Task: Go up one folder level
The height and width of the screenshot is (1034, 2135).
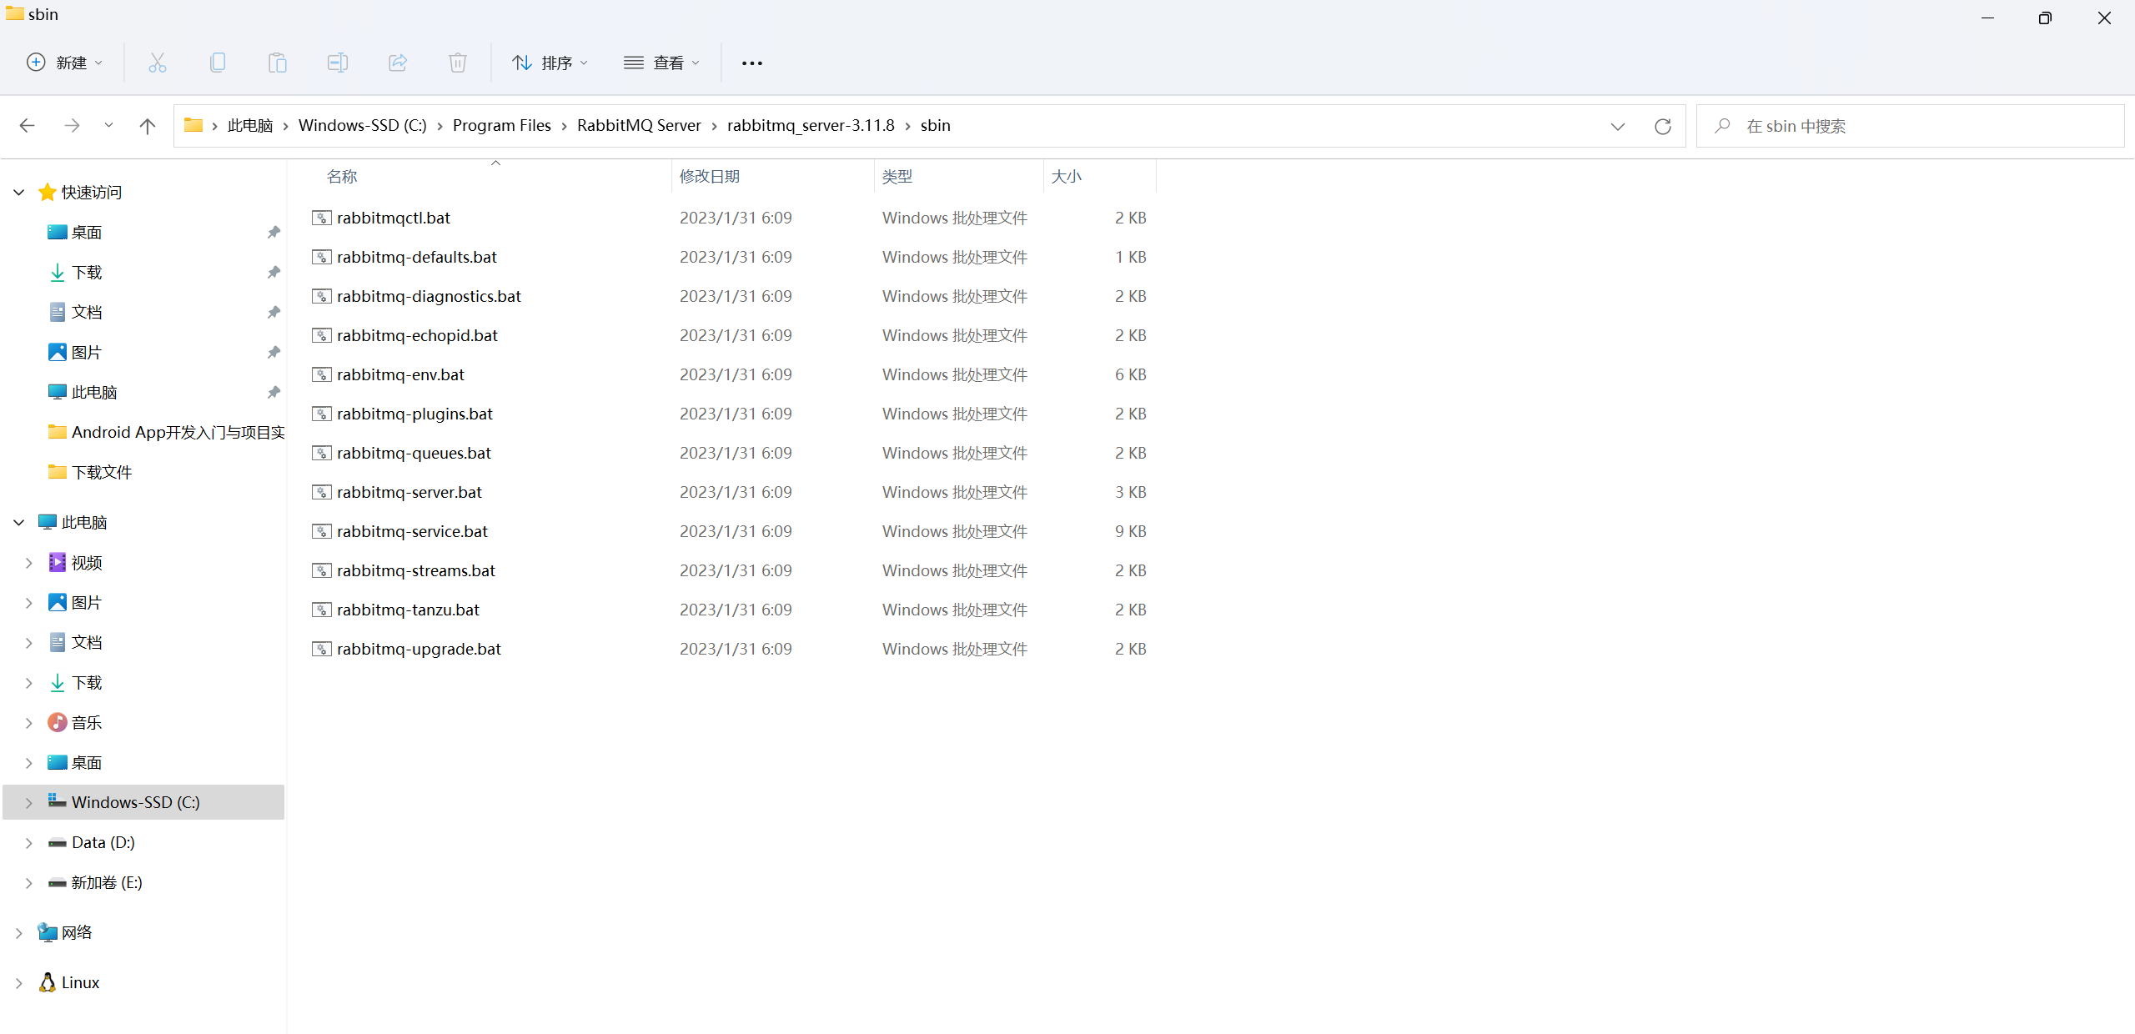Action: (x=148, y=126)
